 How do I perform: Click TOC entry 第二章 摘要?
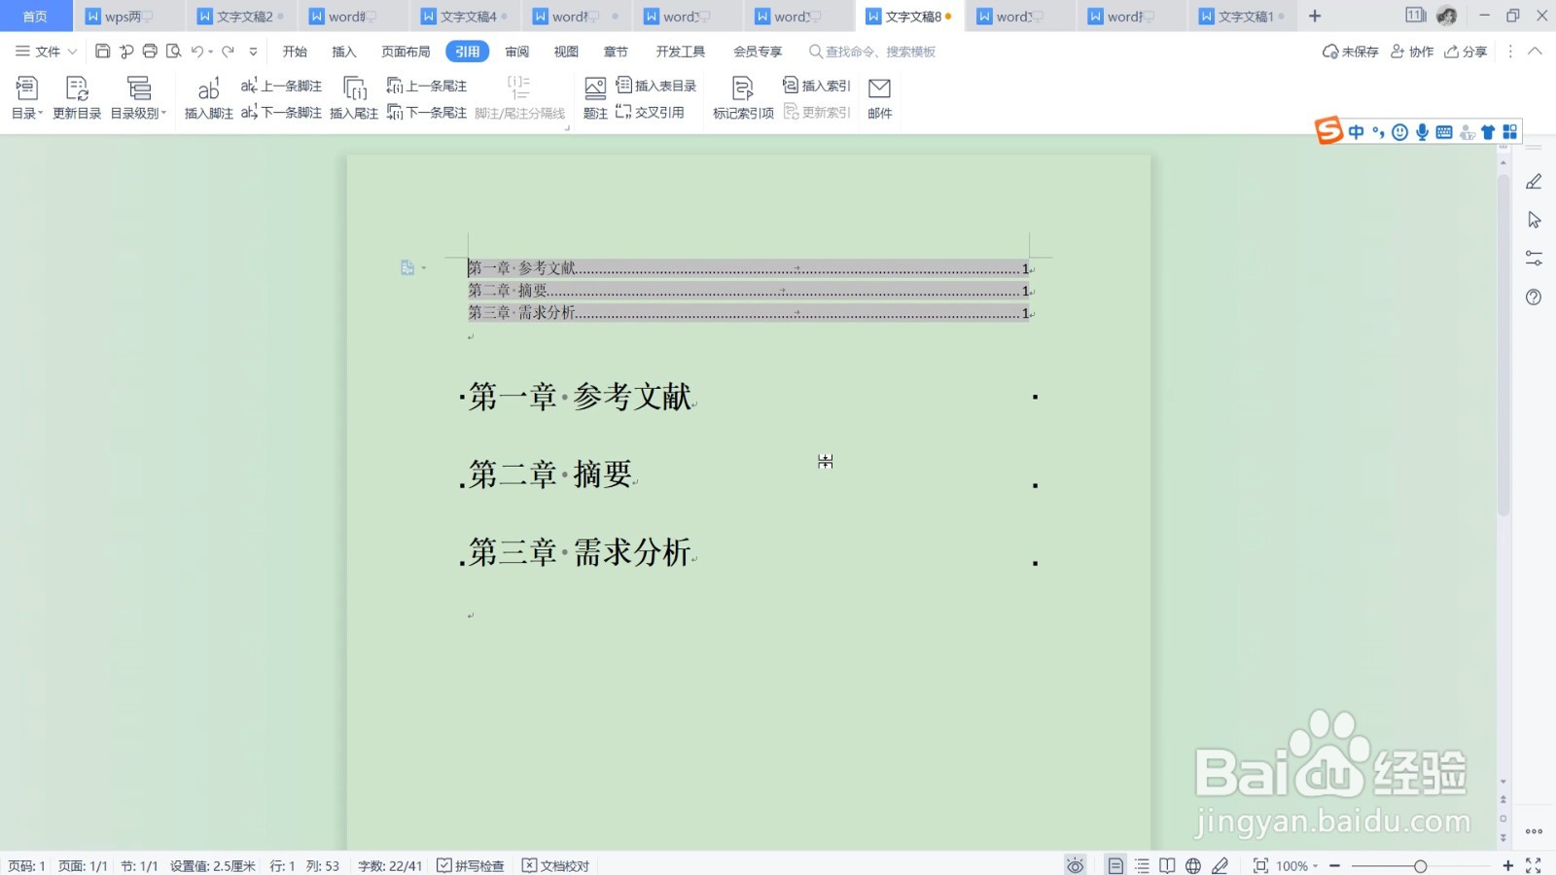pos(749,291)
